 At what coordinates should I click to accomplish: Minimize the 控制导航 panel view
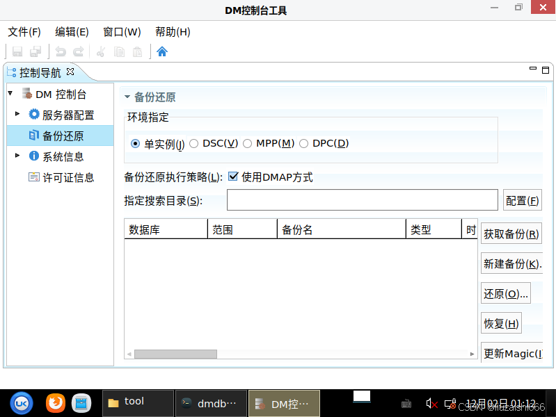tap(532, 68)
